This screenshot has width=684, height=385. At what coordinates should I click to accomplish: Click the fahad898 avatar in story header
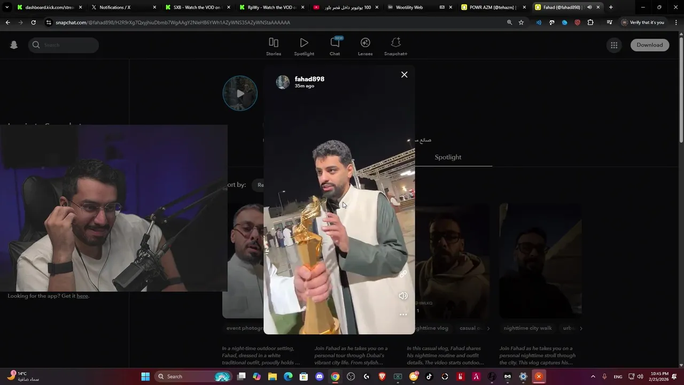283,82
